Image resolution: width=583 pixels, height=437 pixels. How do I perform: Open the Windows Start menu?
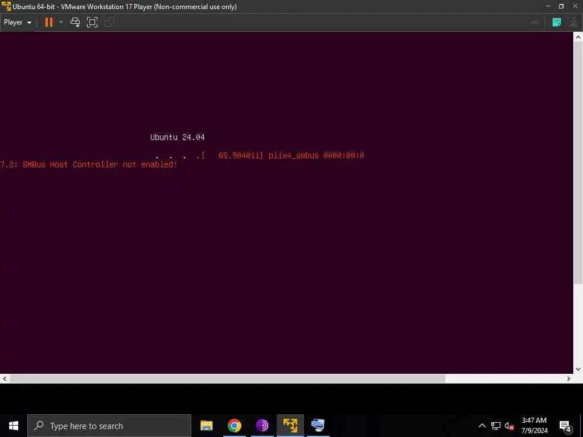[x=14, y=426]
